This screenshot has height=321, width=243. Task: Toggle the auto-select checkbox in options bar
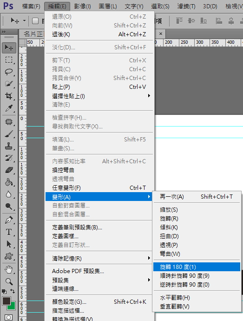point(35,21)
